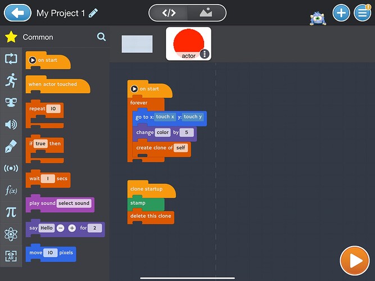Tap the blue monster mascot icon
Screen dimensions: 375x281
coord(318,18)
